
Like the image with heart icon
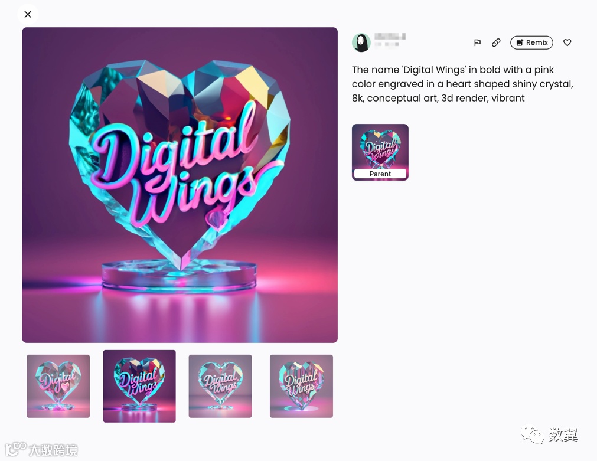[567, 42]
